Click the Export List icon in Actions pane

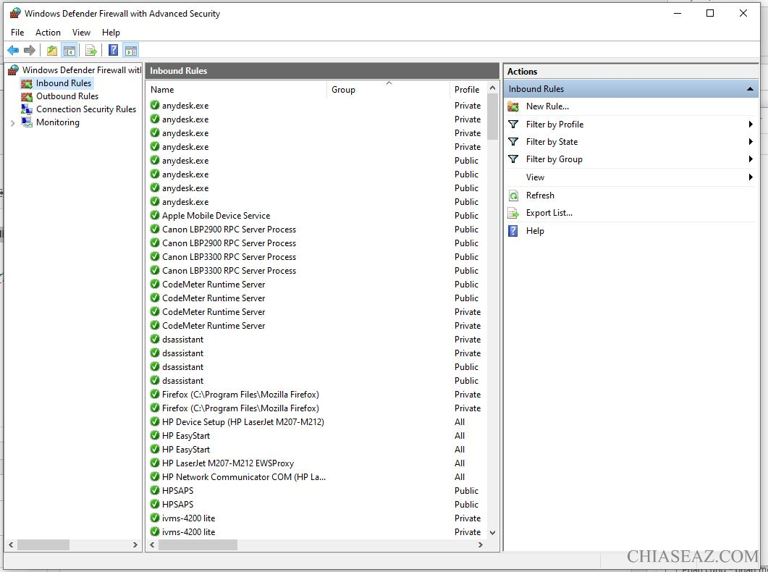[513, 213]
